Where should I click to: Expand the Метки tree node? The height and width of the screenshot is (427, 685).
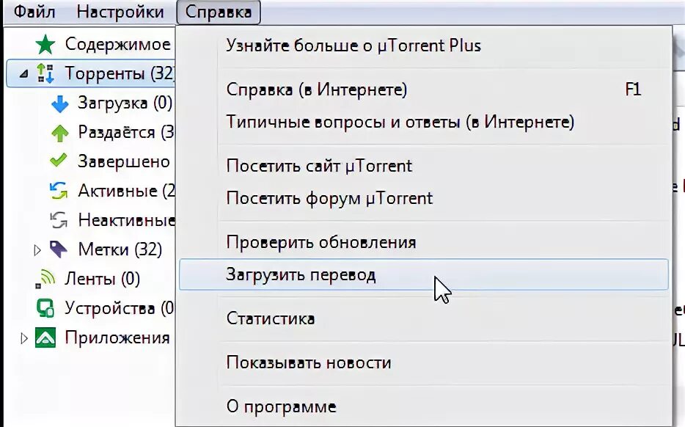point(37,250)
